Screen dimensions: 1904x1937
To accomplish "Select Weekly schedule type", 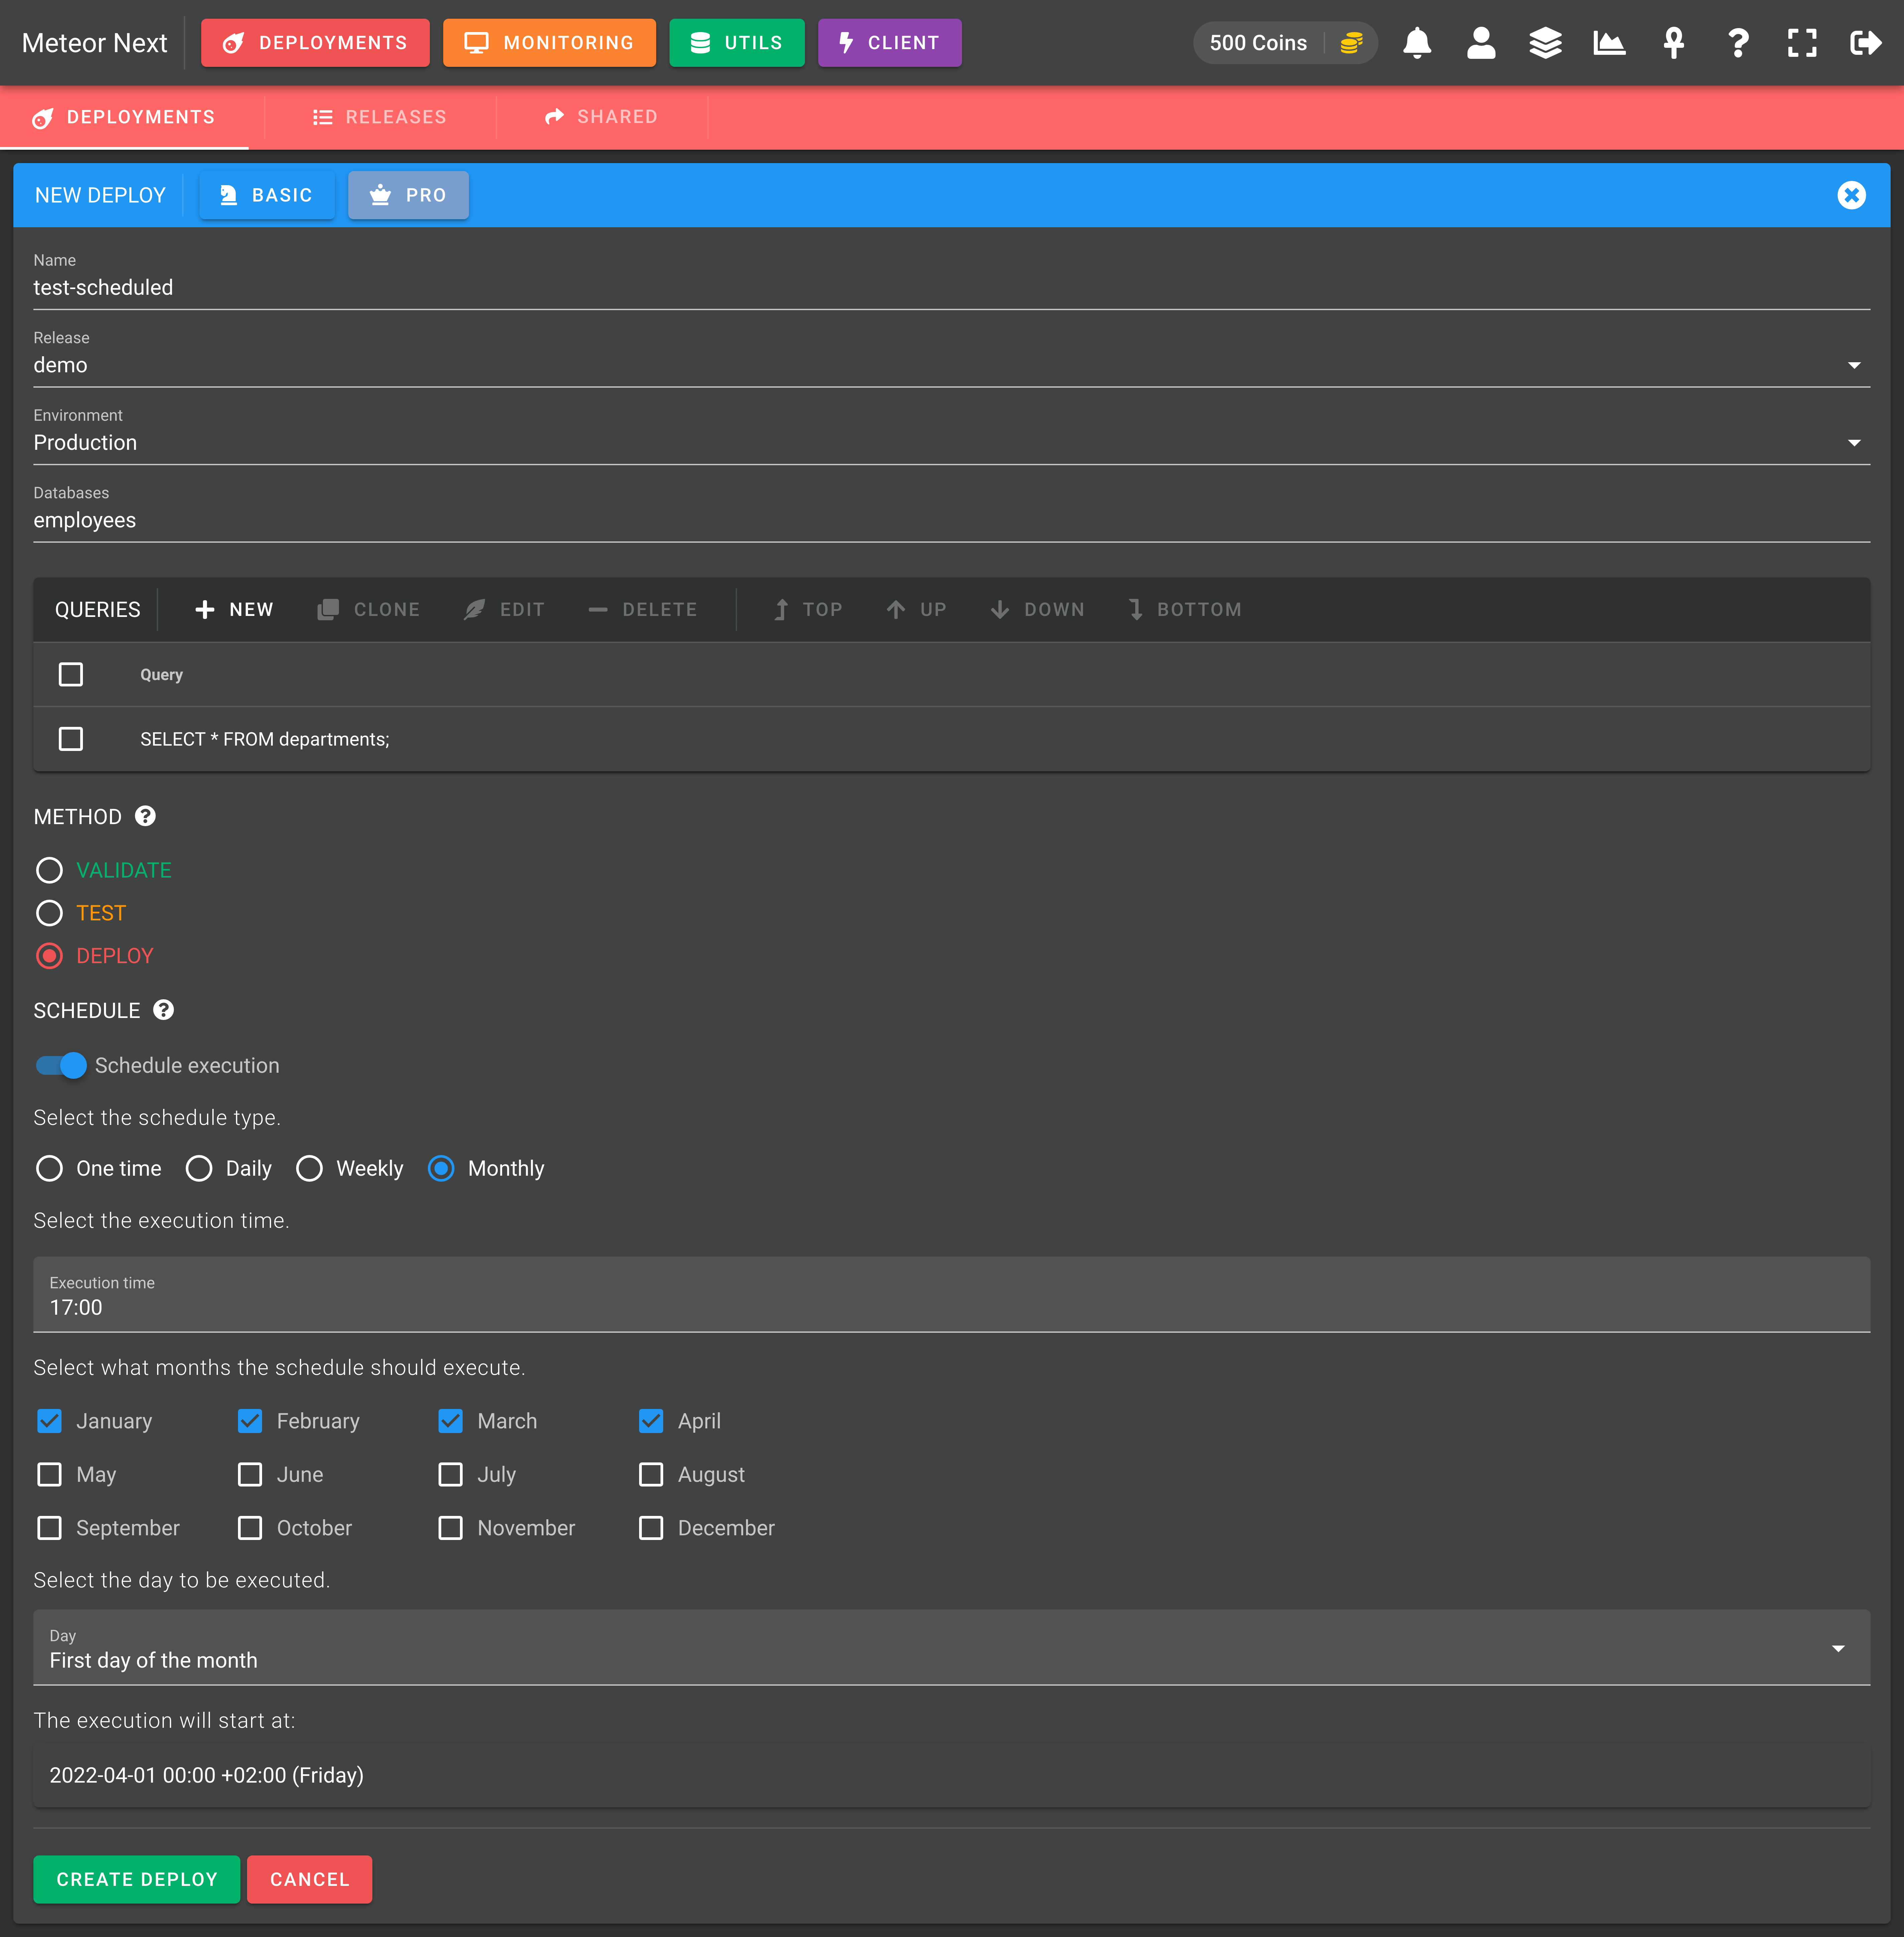I will 309,1168.
